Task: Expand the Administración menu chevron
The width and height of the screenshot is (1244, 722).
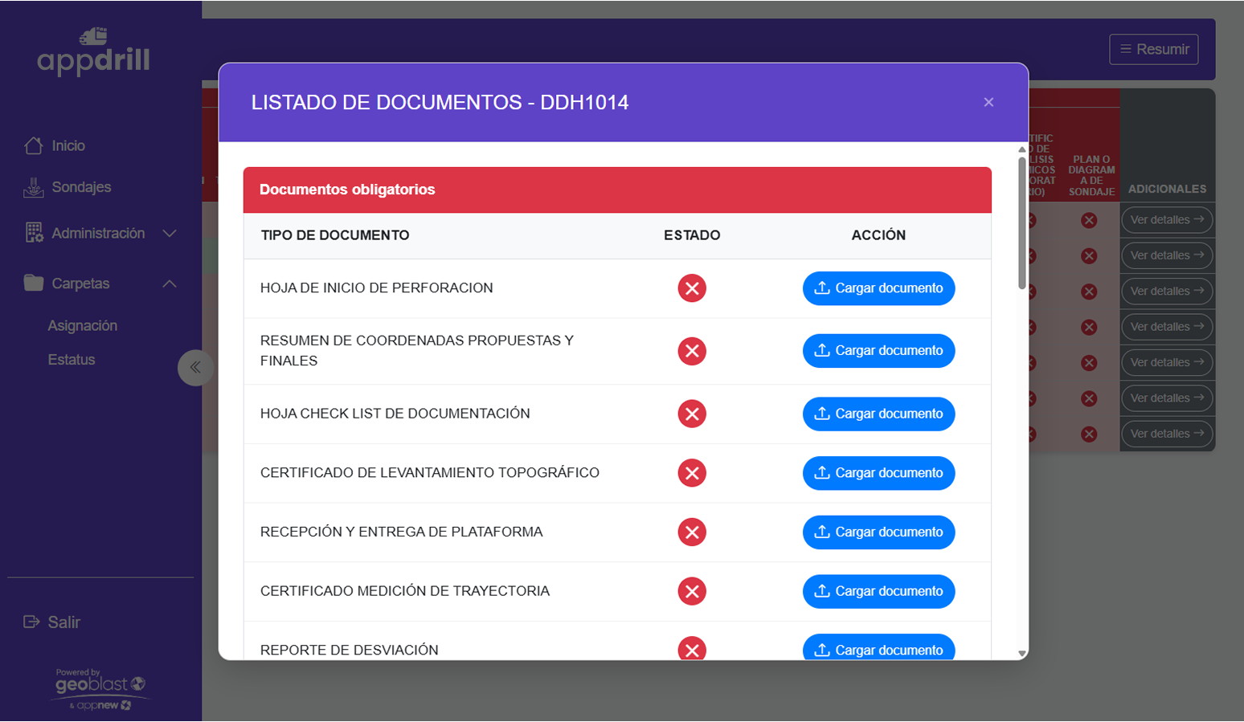Action: pyautogui.click(x=170, y=233)
